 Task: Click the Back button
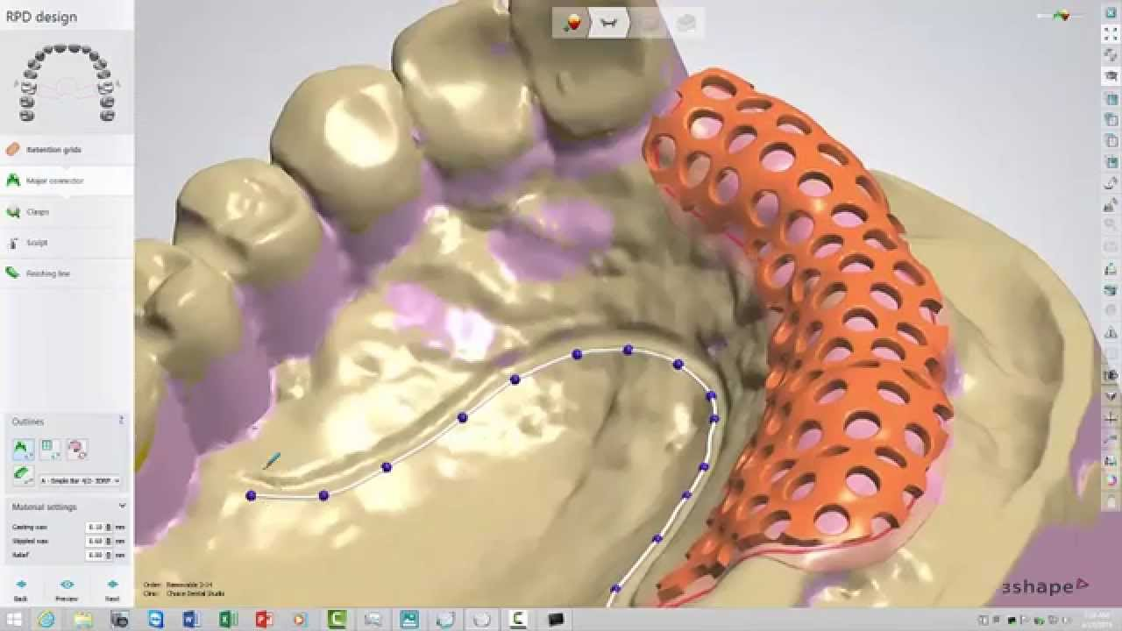pyautogui.click(x=21, y=589)
